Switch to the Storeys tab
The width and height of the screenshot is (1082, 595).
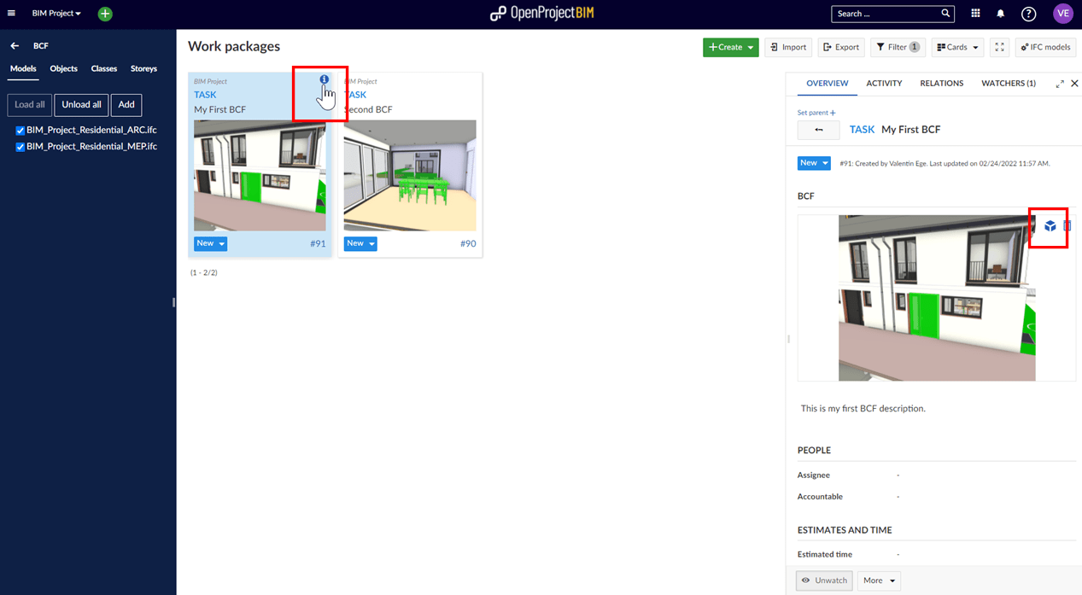[143, 68]
